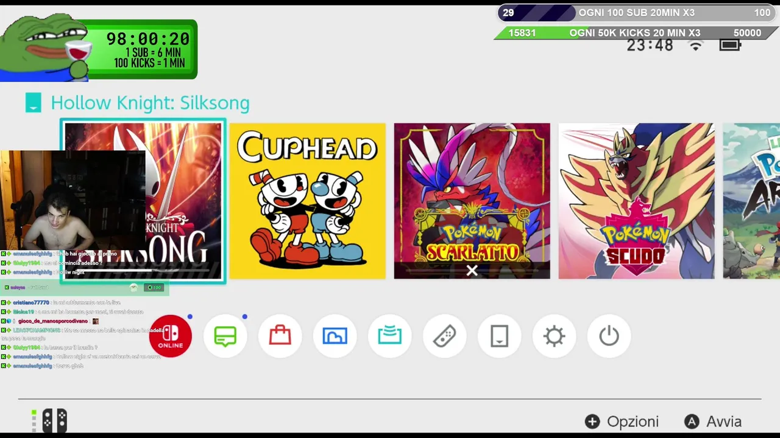Open System Settings gear icon

tap(555, 336)
